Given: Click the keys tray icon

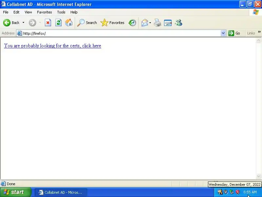Looking at the screenshot, I should (x=220, y=192).
